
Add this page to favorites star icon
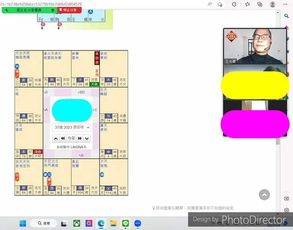[x=220, y=4]
